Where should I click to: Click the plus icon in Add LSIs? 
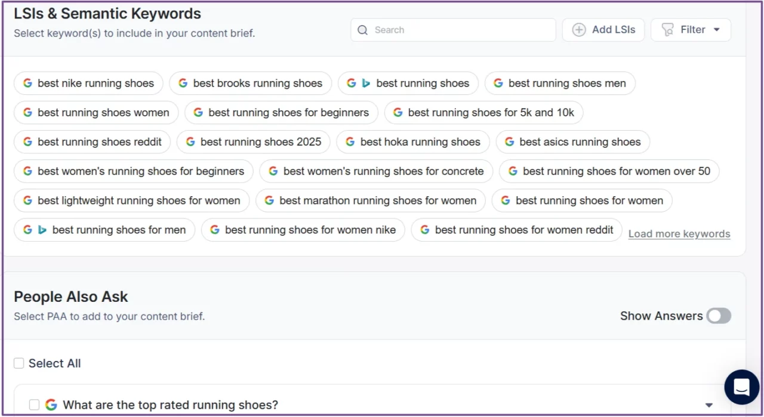[x=578, y=30]
